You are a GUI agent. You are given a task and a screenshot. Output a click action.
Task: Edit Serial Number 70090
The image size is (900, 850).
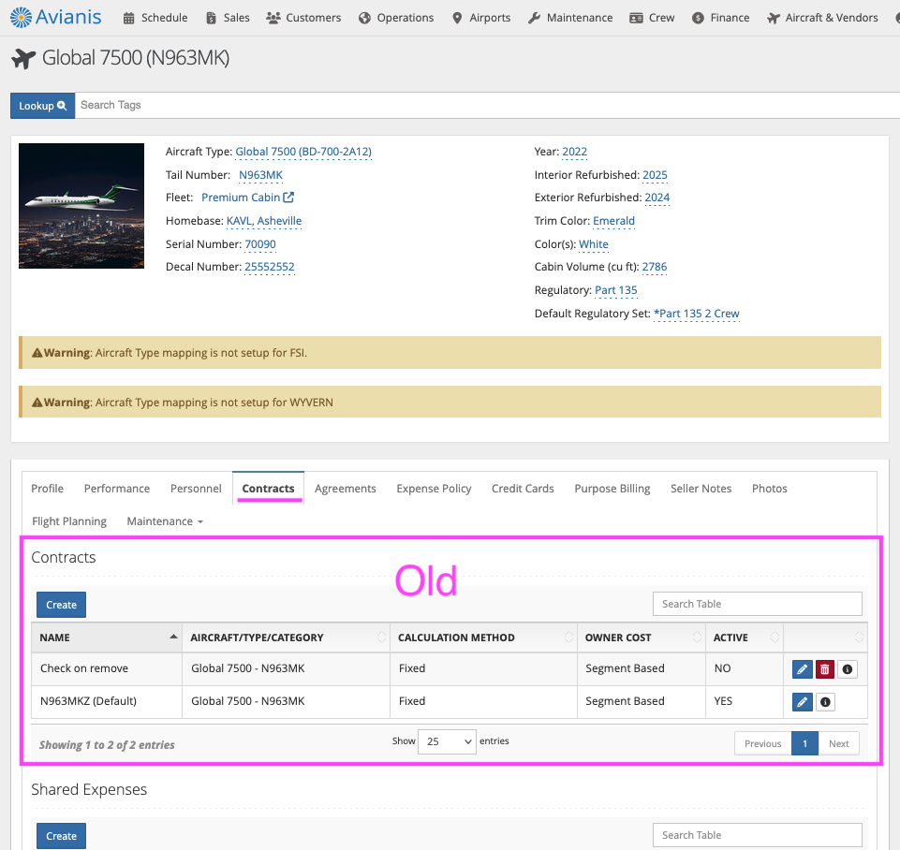pyautogui.click(x=260, y=244)
